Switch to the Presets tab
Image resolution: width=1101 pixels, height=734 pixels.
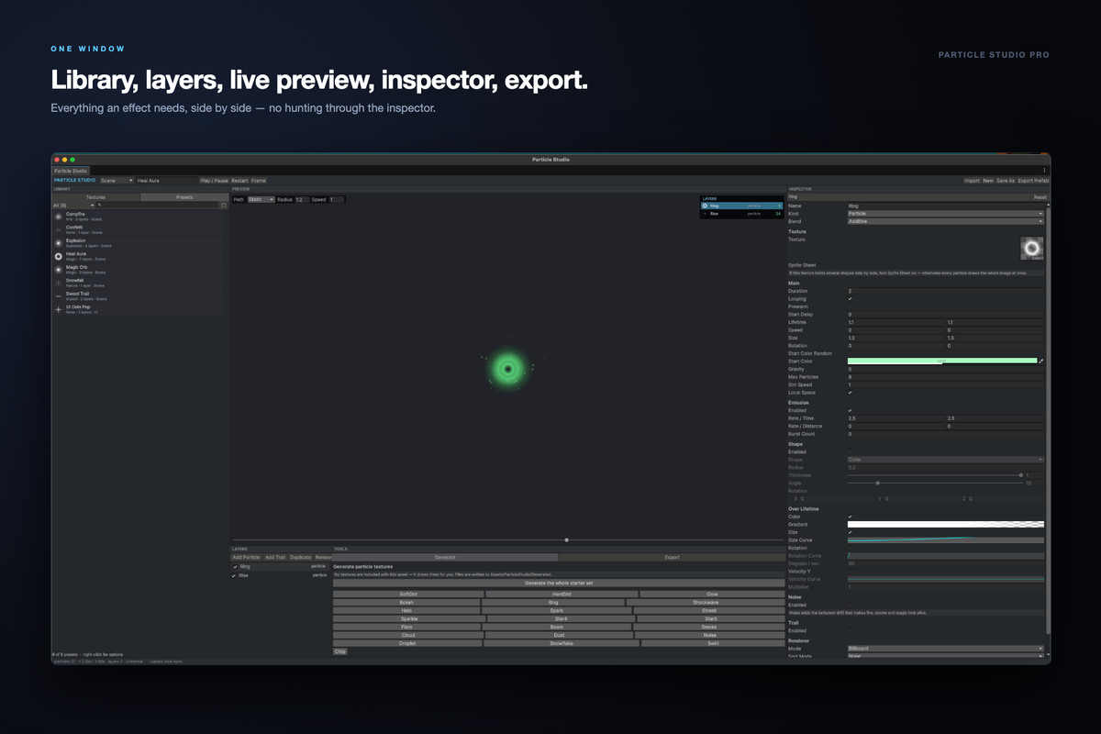click(184, 197)
